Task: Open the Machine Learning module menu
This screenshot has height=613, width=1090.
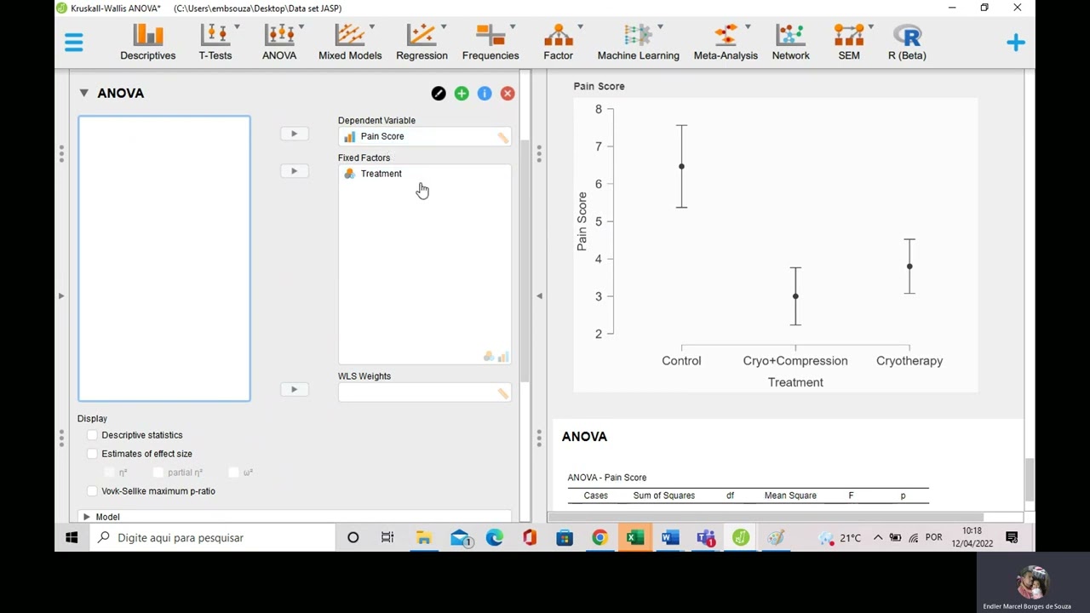Action: click(639, 42)
